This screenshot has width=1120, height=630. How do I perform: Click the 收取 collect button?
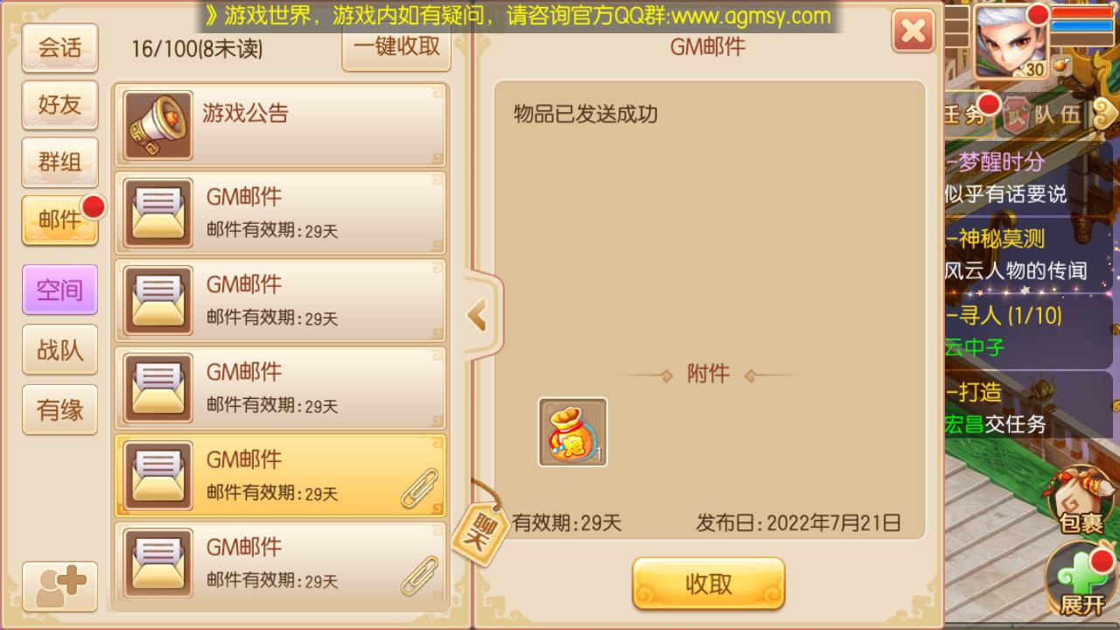coord(709,584)
